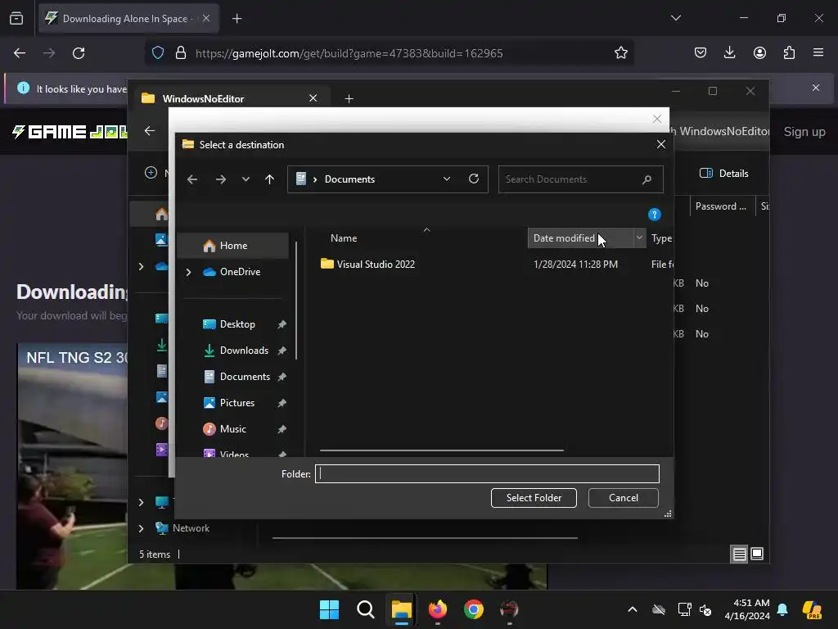The height and width of the screenshot is (629, 838).
Task: Open Date modified column filter dropdown
Action: (x=639, y=238)
